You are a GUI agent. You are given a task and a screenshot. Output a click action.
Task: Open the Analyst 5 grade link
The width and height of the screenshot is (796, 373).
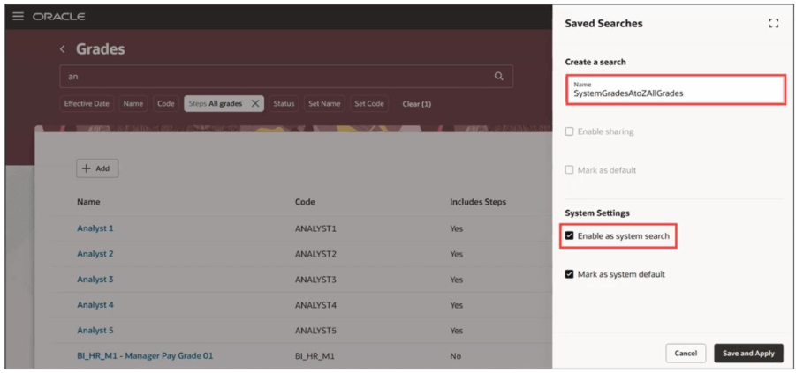pos(95,330)
